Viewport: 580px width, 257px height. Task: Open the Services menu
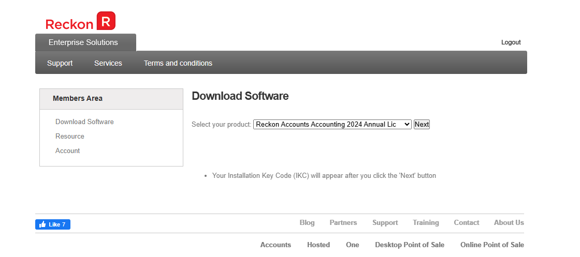(x=108, y=63)
